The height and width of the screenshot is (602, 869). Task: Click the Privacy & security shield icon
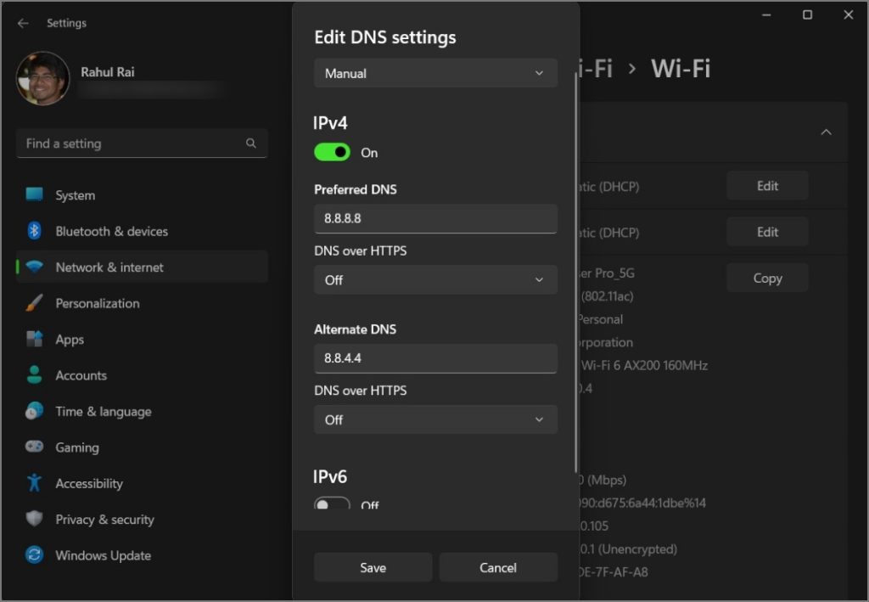(34, 519)
